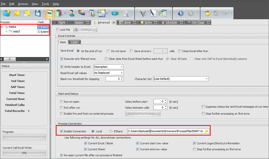Click the Save floppy disk toolbar icon

tap(38, 13)
